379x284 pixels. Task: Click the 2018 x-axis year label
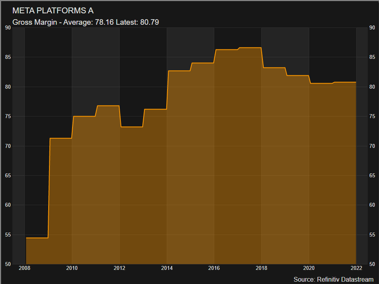click(262, 268)
